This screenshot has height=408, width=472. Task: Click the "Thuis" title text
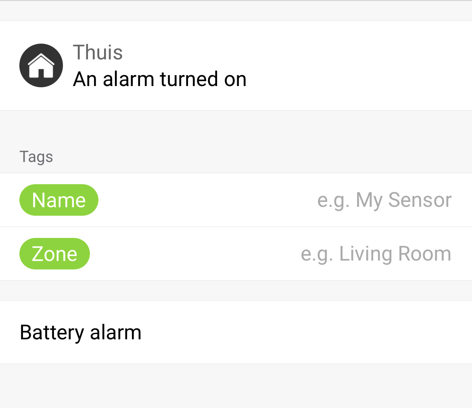(98, 53)
